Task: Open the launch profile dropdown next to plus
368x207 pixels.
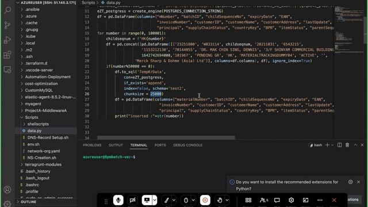Action: 332,145
